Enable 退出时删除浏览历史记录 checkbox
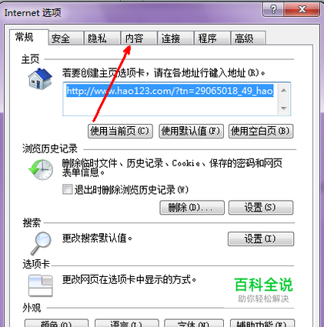Screen dimensions: 324x327 click(x=67, y=190)
